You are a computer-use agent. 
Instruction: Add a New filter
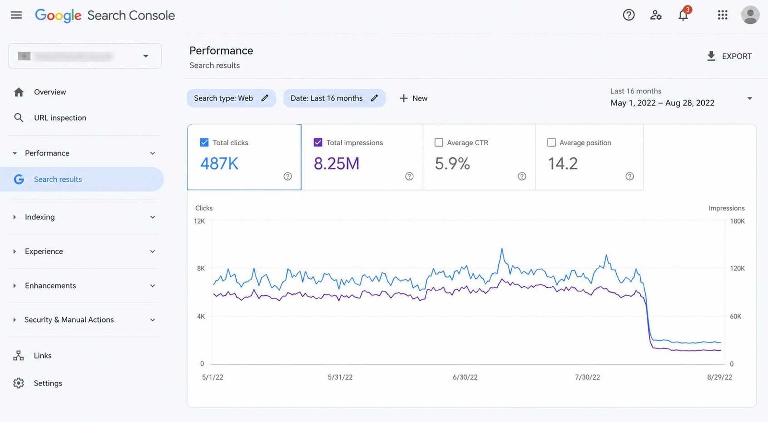(413, 98)
